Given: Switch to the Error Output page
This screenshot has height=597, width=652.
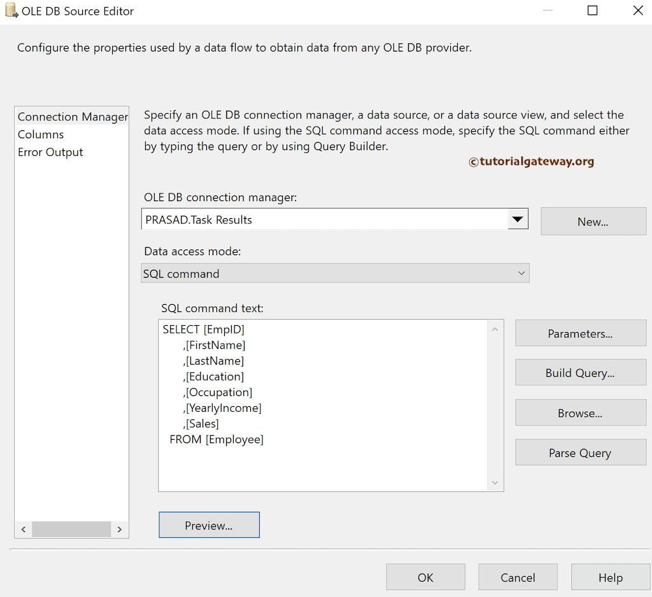Looking at the screenshot, I should point(50,152).
